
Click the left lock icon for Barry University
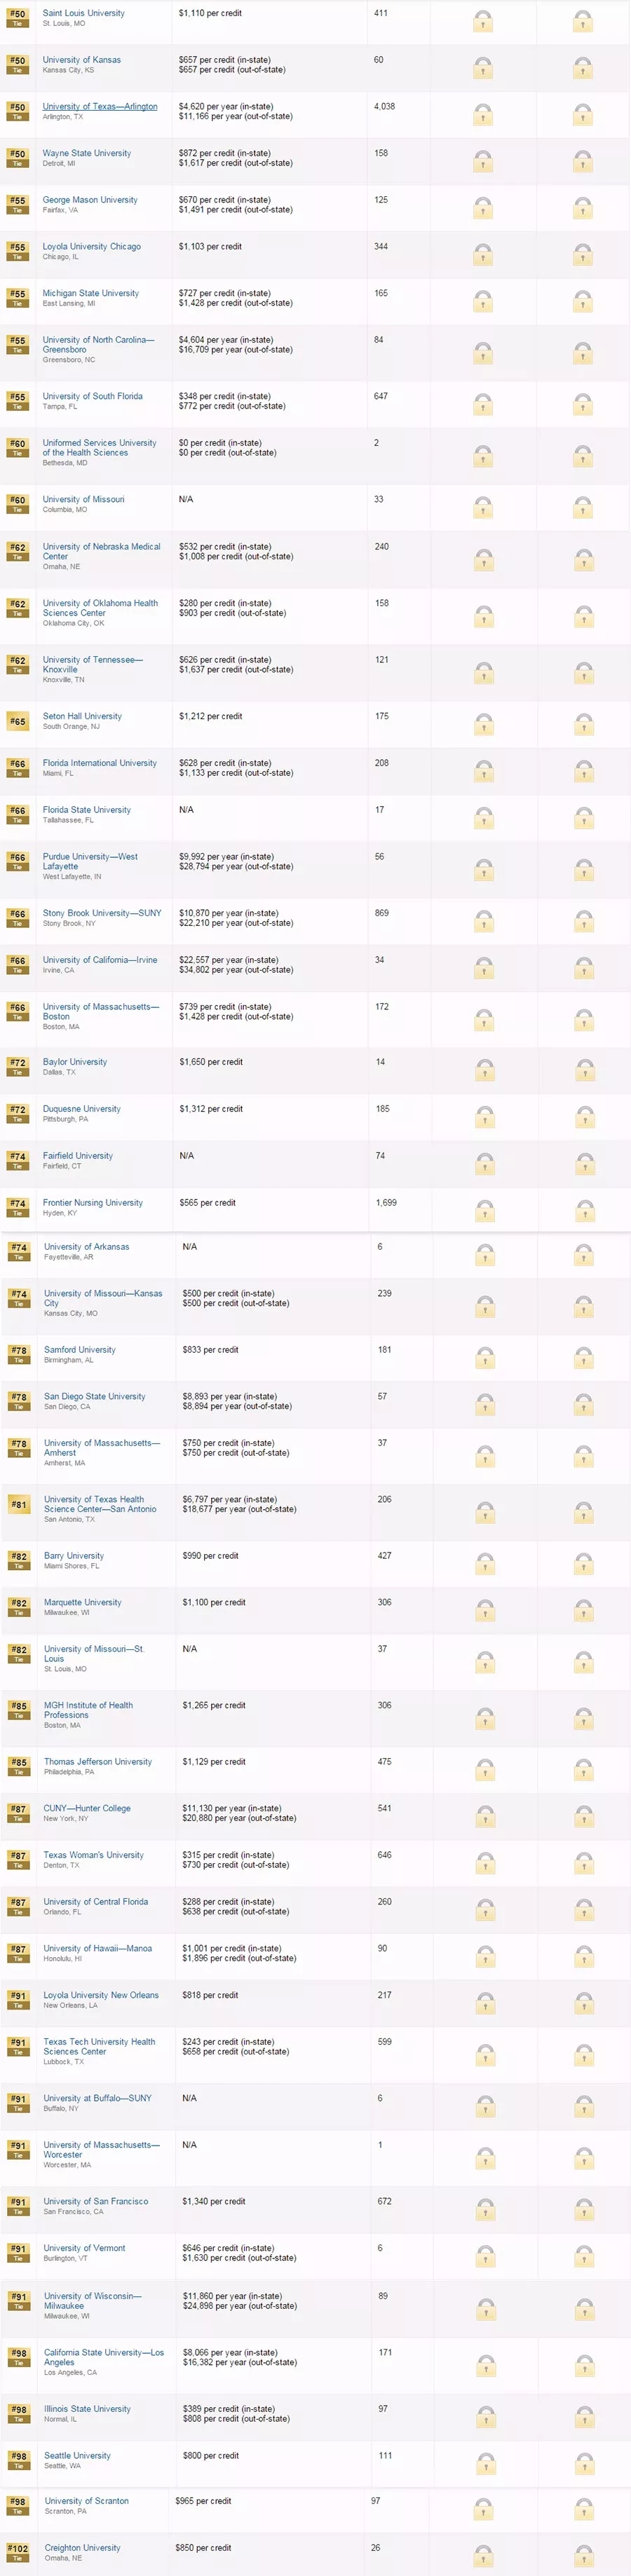coord(486,1564)
